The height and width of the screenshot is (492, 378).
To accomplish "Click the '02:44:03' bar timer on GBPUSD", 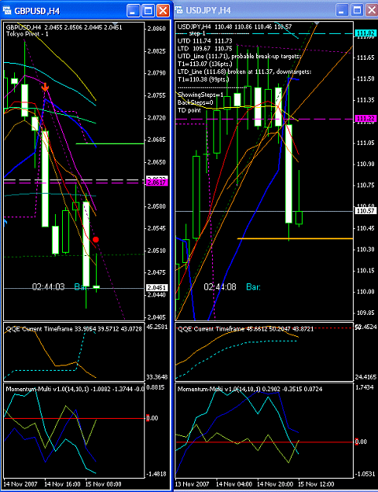I will (48, 287).
